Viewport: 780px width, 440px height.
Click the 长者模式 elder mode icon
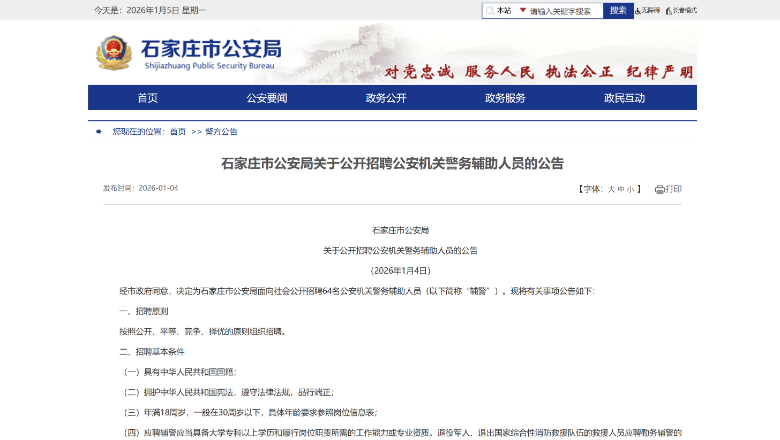[x=668, y=10]
